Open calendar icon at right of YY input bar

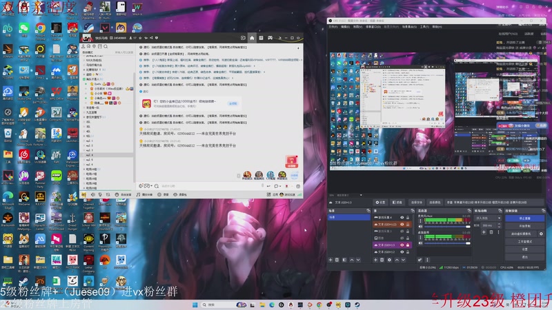pos(298,186)
